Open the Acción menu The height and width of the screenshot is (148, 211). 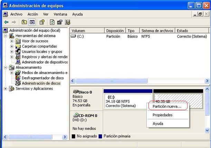pos(33,14)
